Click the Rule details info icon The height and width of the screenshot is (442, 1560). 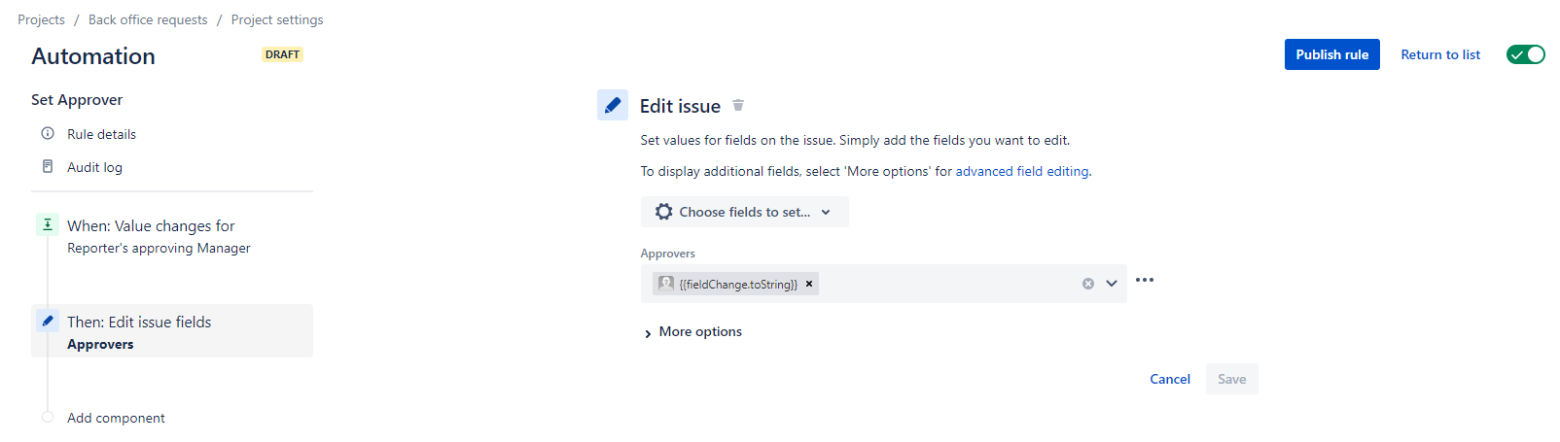[48, 133]
